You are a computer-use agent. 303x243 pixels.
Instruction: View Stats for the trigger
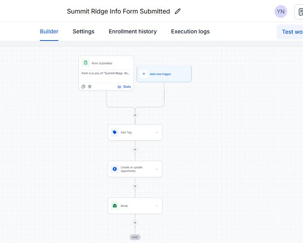point(124,87)
